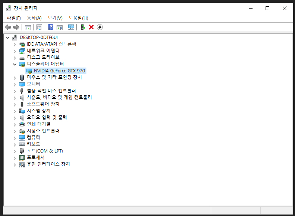Select the 저장소 컨트롤러 label
The width and height of the screenshot is (295, 216).
(x=43, y=131)
